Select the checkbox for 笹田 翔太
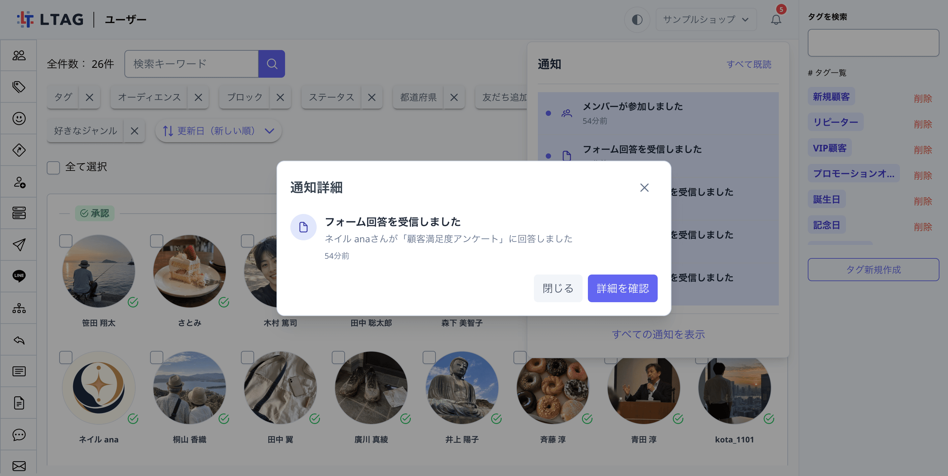Image resolution: width=948 pixels, height=476 pixels. 66,241
